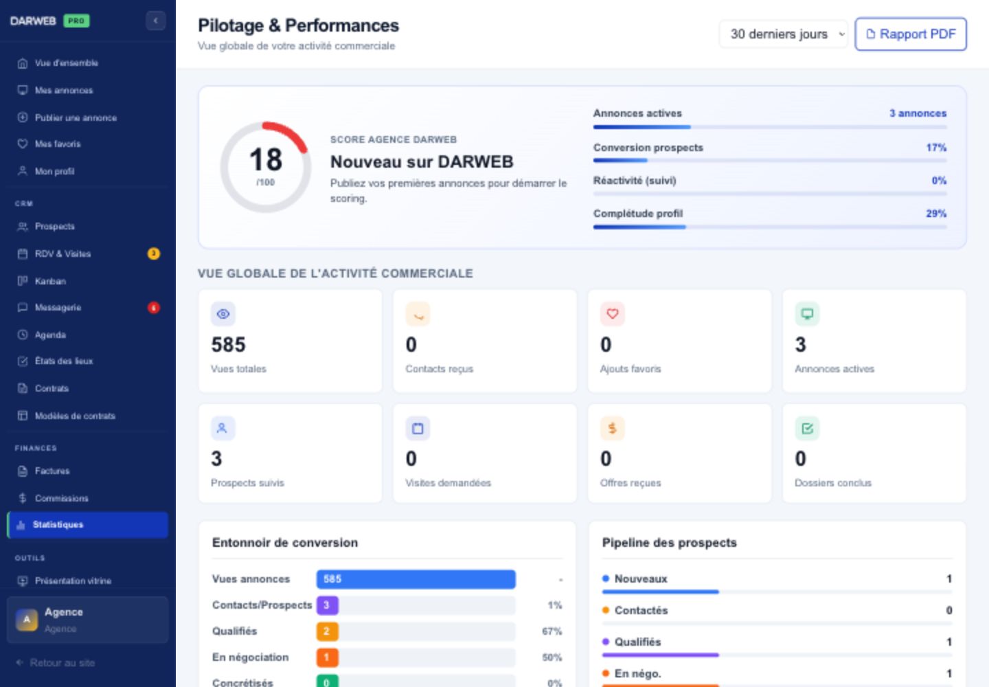Click the "Nouveau sur DARWEB" heading
Screen dimensions: 989x687
point(422,162)
